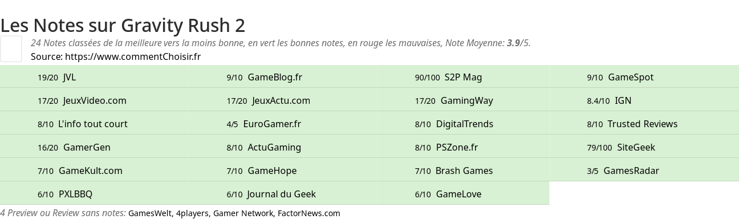Open the Gamer Network preview

242,213
